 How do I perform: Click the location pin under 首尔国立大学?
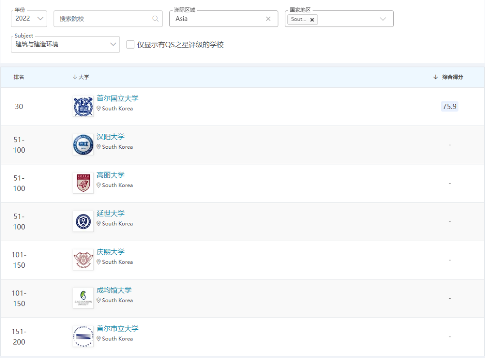coord(99,108)
